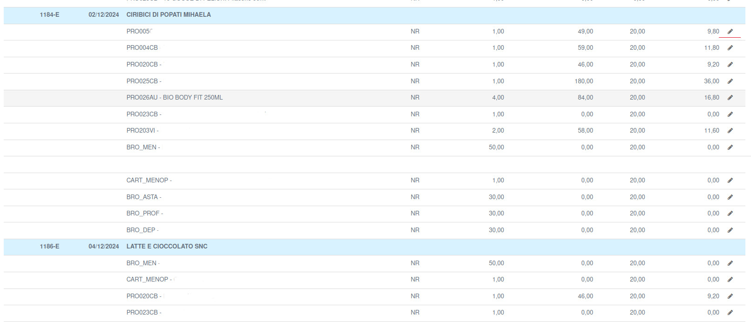Open the editor for the PRO203VI line
The width and height of the screenshot is (751, 322).
tap(730, 131)
